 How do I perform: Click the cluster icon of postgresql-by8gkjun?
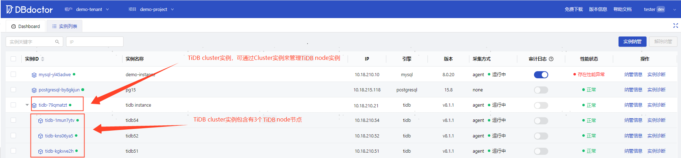[34, 90]
